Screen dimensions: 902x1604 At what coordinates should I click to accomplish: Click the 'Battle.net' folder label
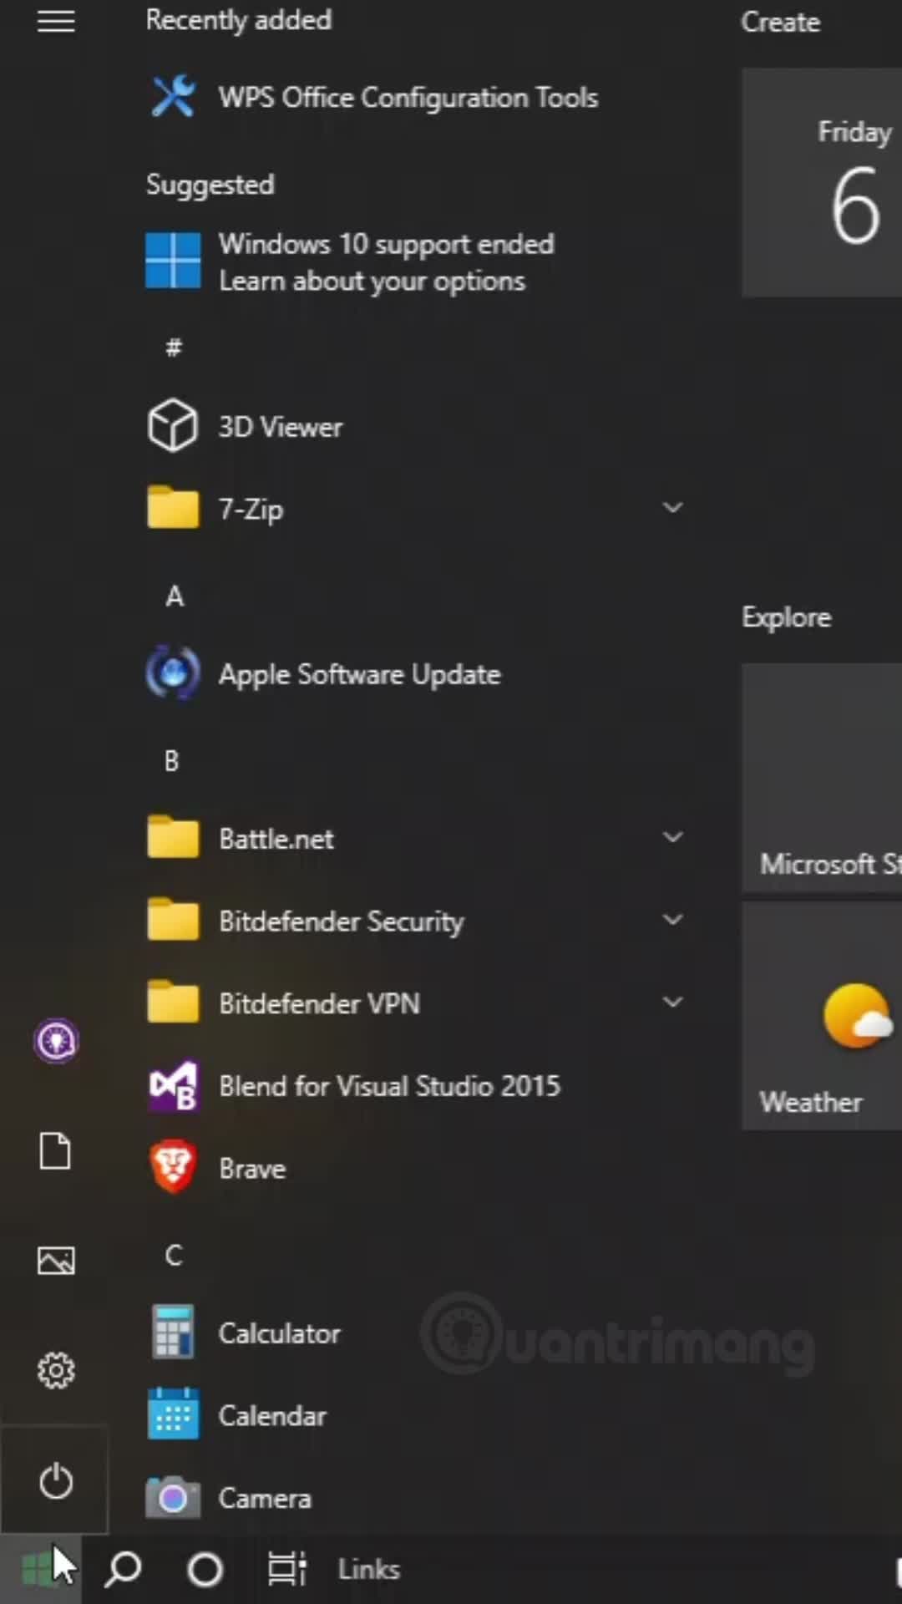(276, 839)
